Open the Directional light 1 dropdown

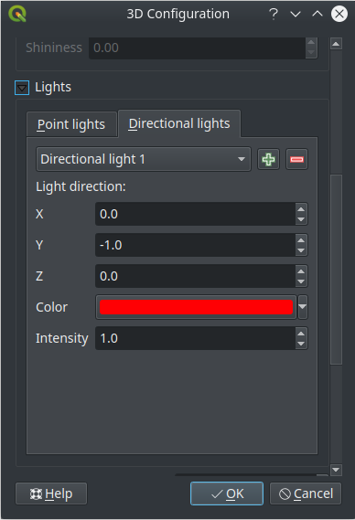(144, 159)
